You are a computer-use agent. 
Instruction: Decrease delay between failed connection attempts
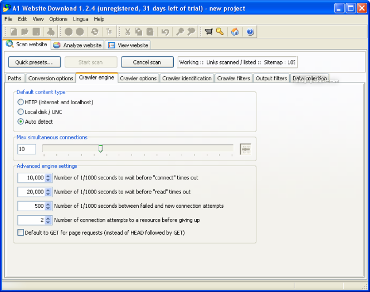coord(48,208)
